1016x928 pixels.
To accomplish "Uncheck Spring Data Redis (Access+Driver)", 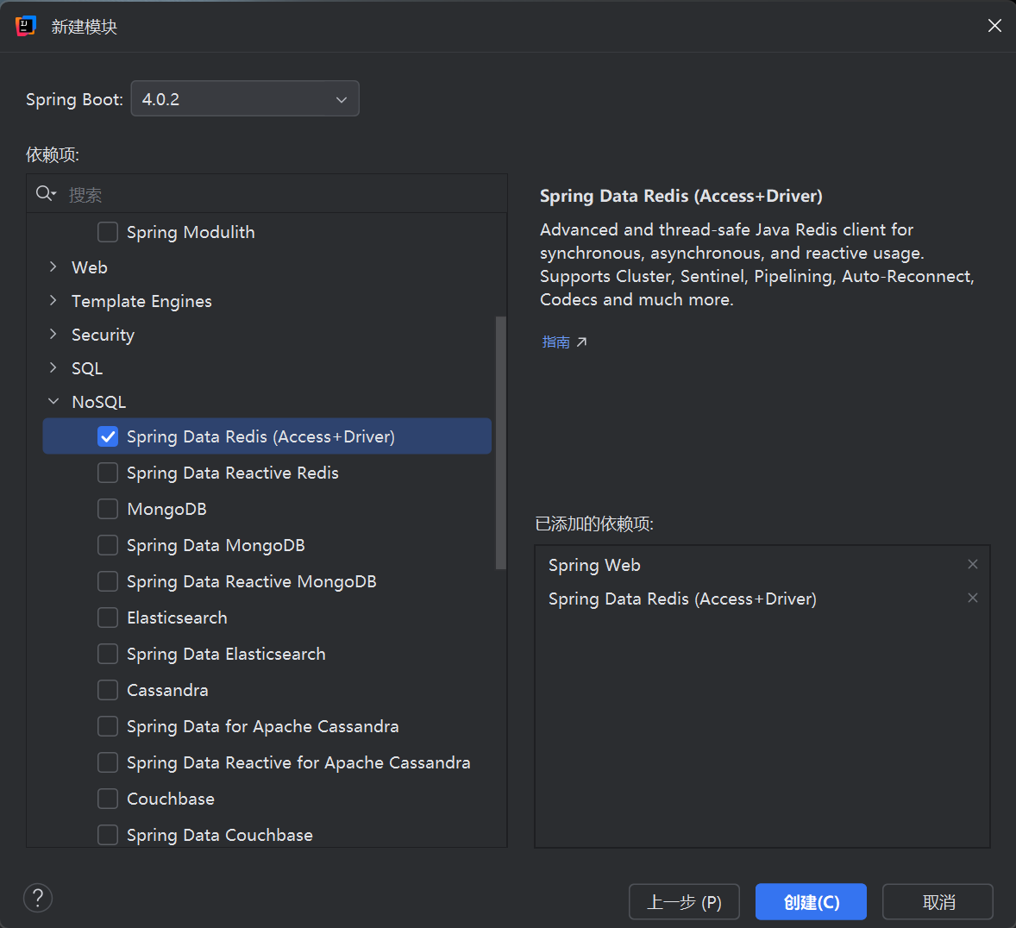I will 108,436.
